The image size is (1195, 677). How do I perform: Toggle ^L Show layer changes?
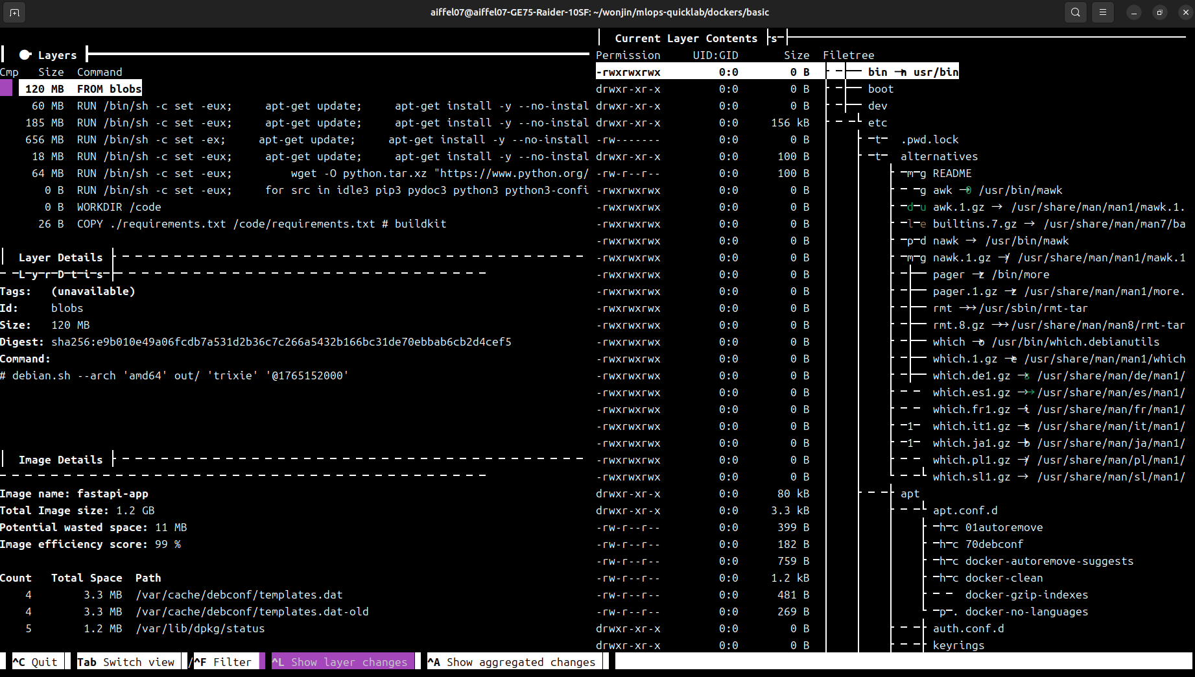[343, 662]
